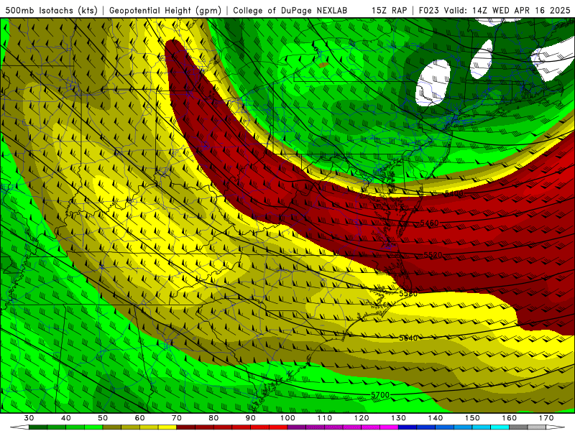Click the 5640 height contour label
This screenshot has width=575, height=431.
point(408,338)
